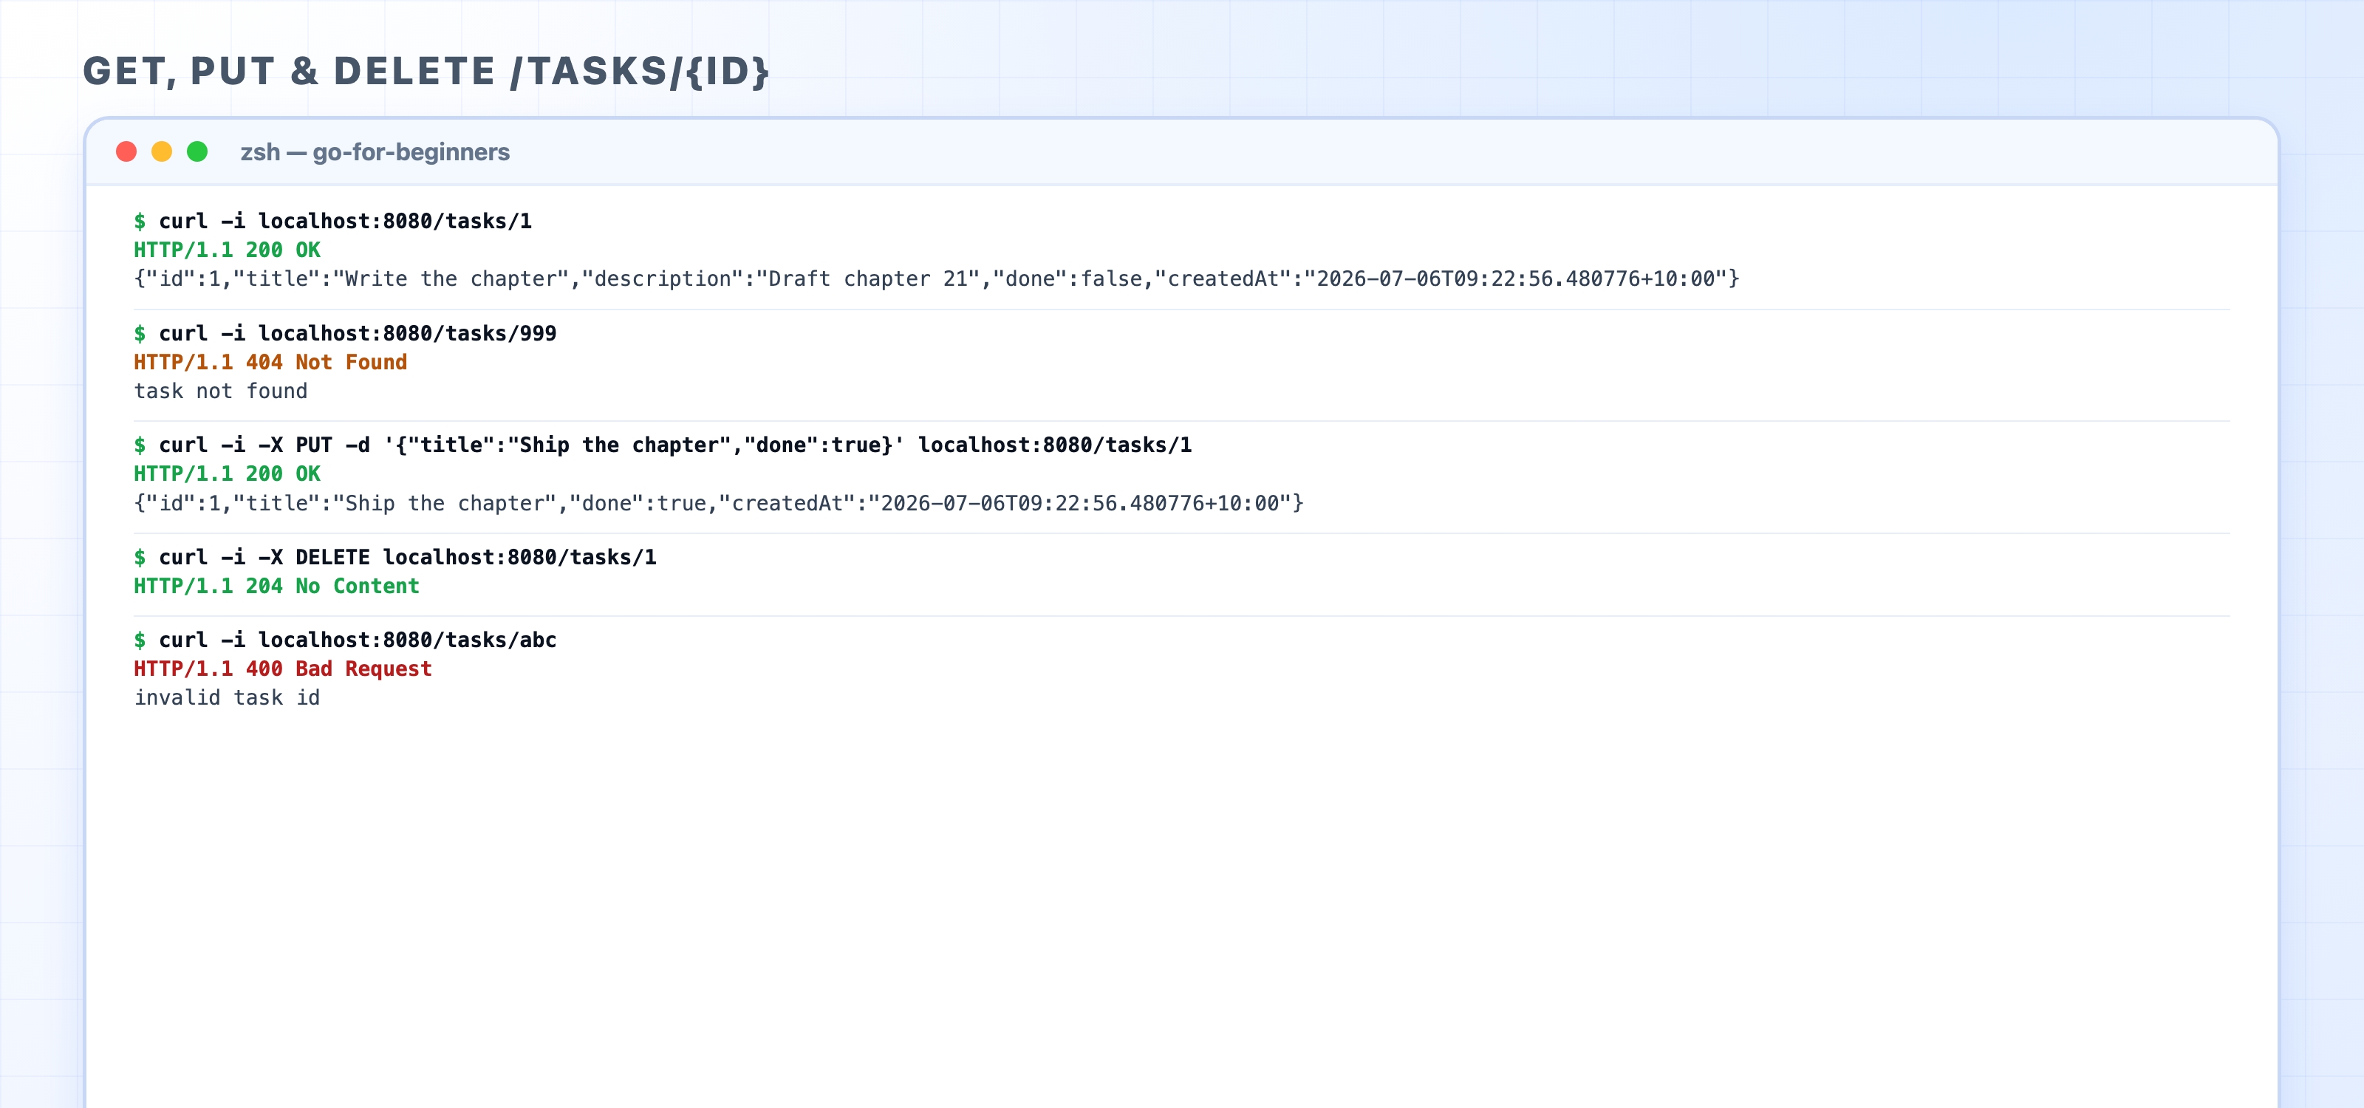Select the command 'curl -i localhost:8080/tasks/abc'
This screenshot has height=1108, width=2364.
(x=357, y=639)
